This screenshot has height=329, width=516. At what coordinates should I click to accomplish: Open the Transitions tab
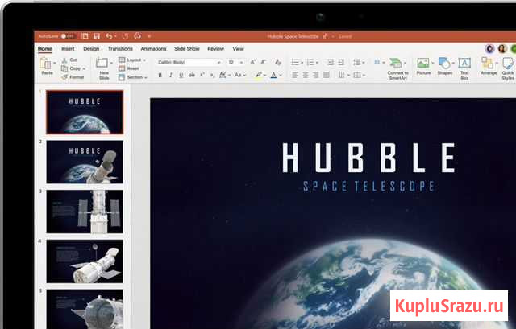pos(120,49)
